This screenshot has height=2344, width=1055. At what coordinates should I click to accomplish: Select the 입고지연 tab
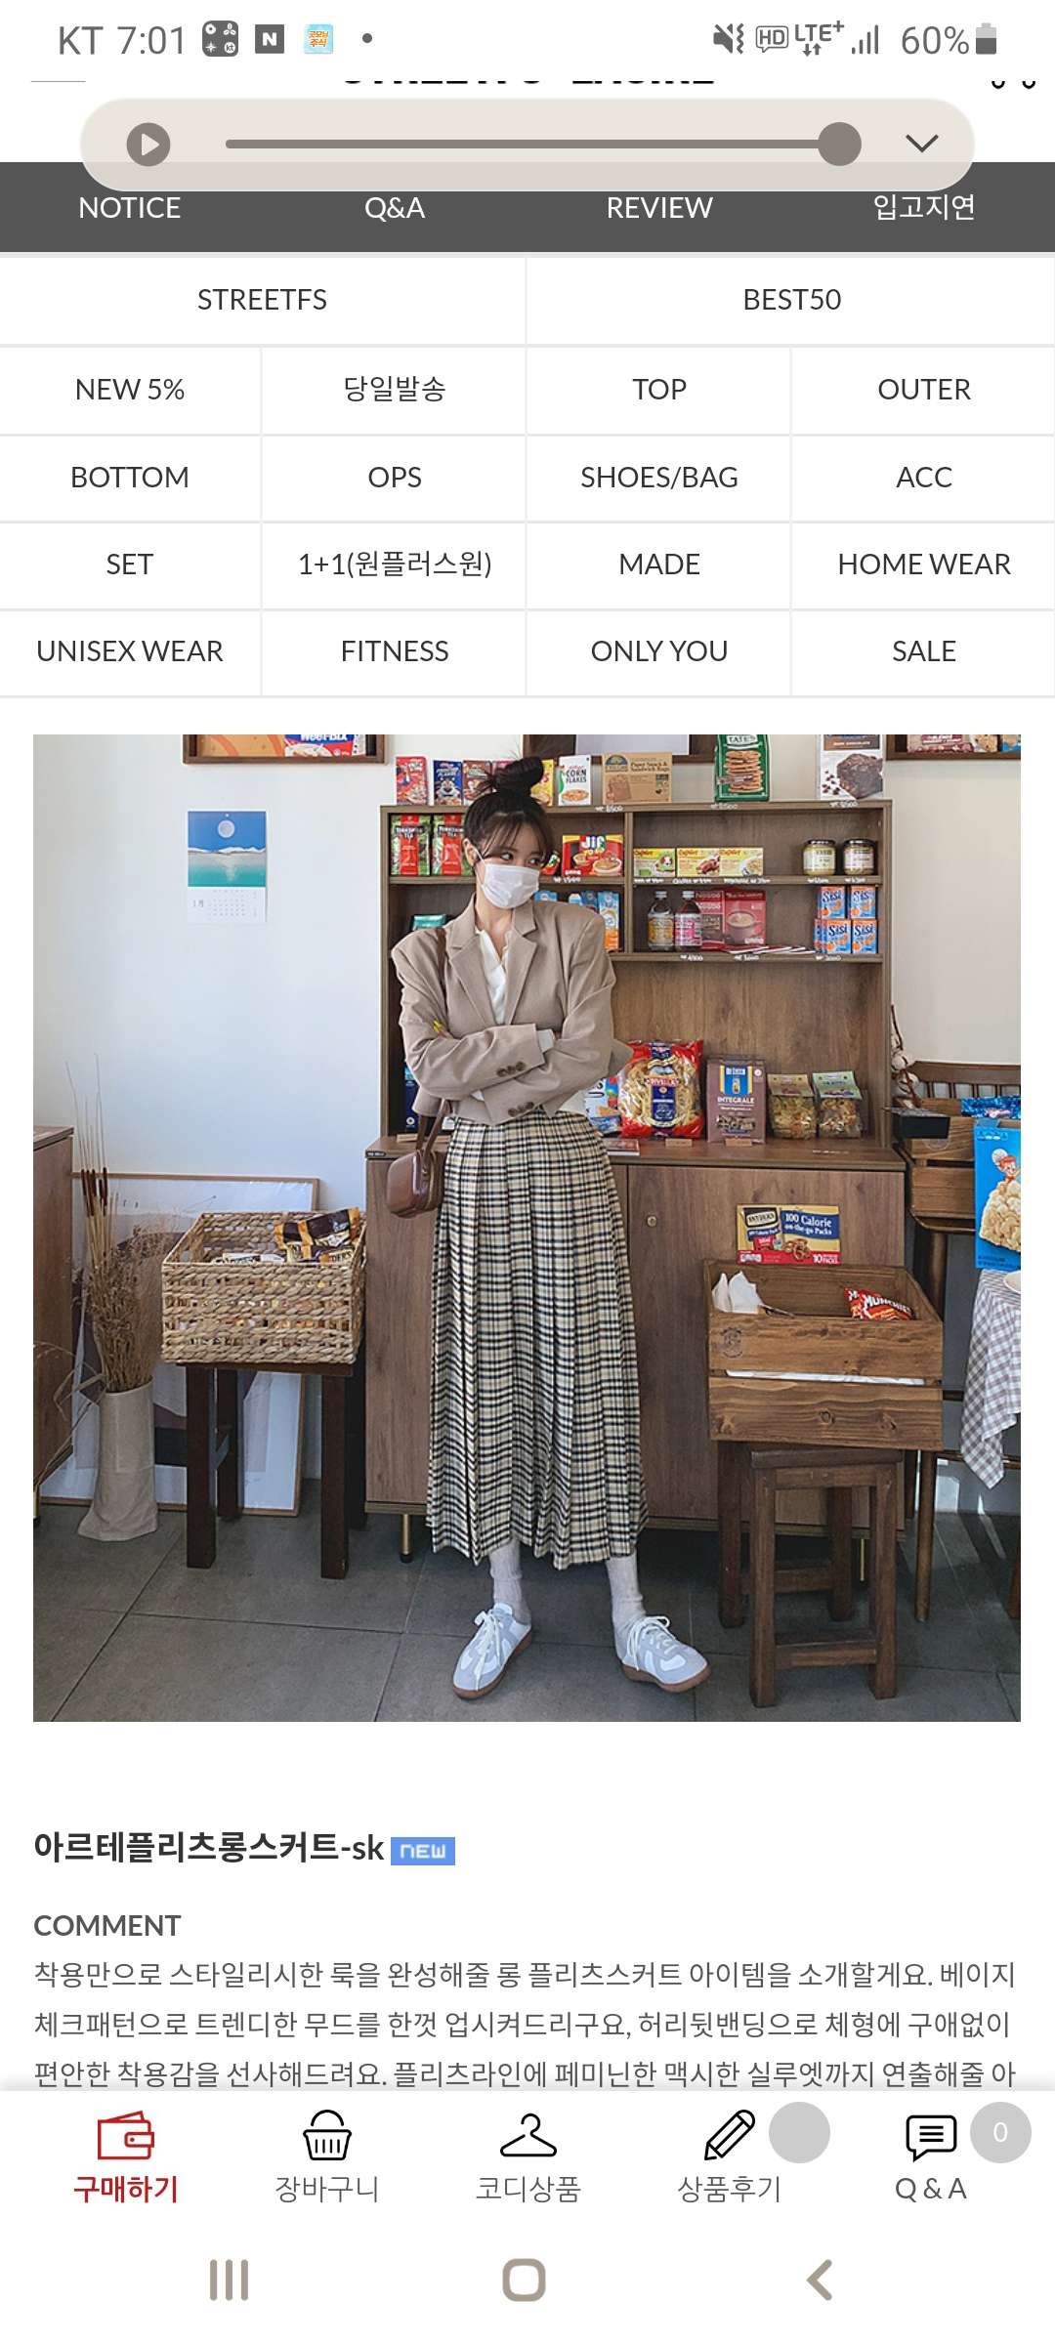click(923, 207)
